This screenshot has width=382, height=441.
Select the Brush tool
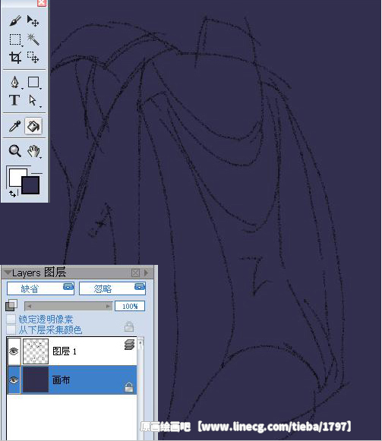coord(15,21)
